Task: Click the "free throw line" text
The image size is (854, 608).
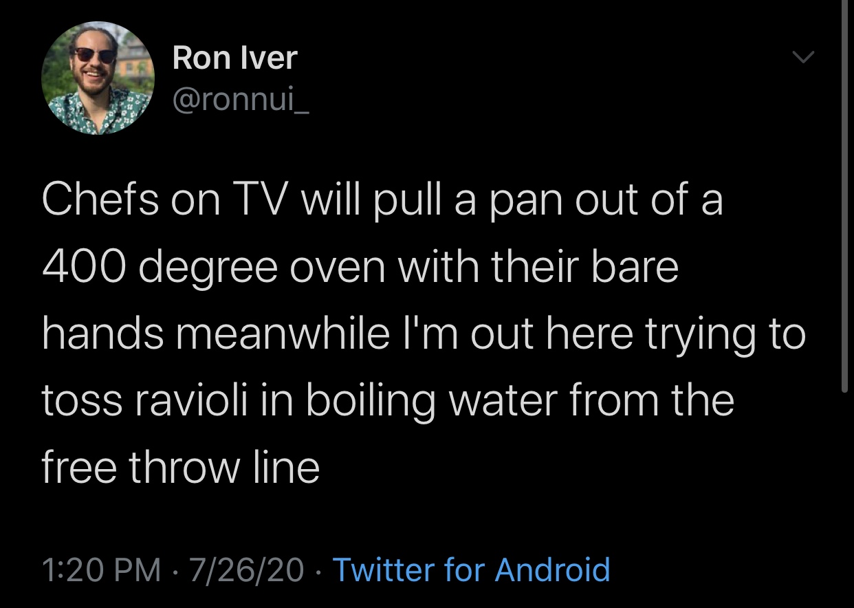Action: coord(180,467)
